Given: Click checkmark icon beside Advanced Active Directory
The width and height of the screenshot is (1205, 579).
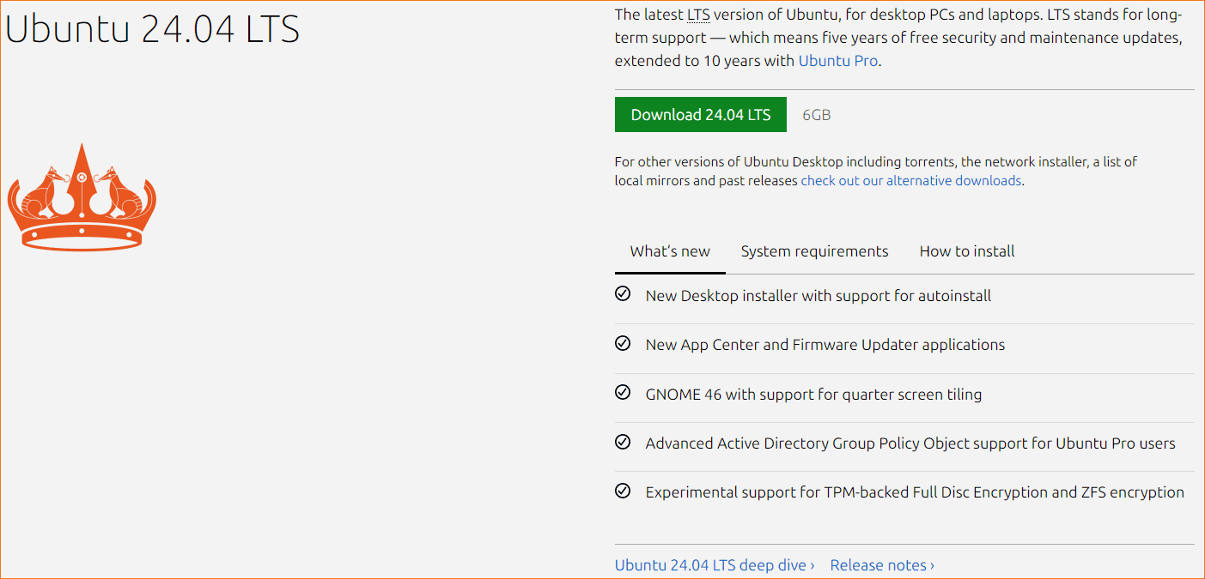Looking at the screenshot, I should [x=623, y=442].
